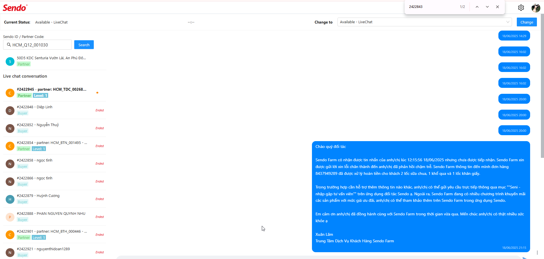Viewport: 544px width, 259px height.
Task: Click the Buyer tag under Diệp Linh
Action: (23, 113)
